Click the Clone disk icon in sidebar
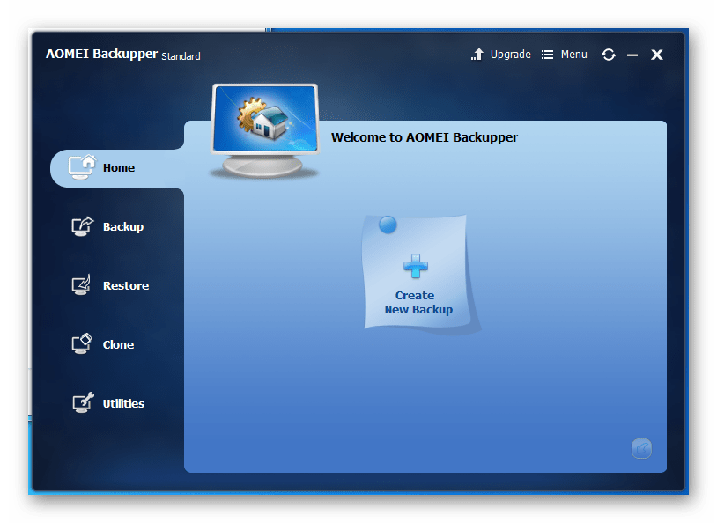Image resolution: width=717 pixels, height=523 pixels. (x=81, y=344)
